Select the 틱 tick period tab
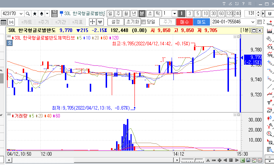 (158, 13)
